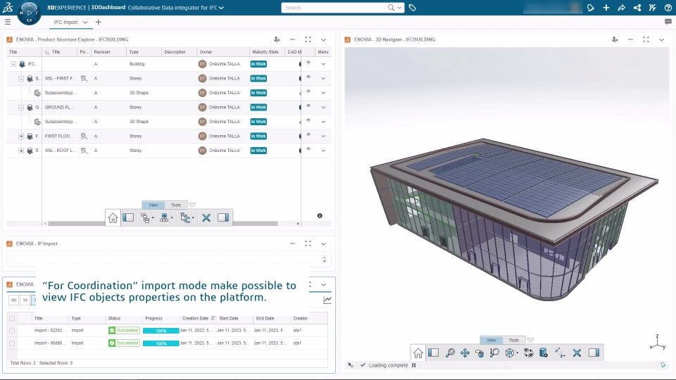Image resolution: width=676 pixels, height=380 pixels.
Task: Click the info icon in Product Structure panel
Action: click(320, 215)
